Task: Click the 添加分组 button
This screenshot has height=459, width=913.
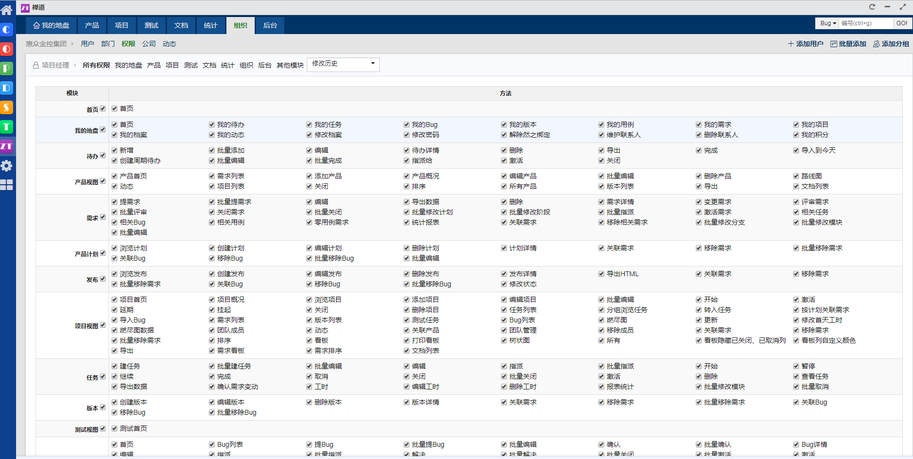Action: pos(891,44)
